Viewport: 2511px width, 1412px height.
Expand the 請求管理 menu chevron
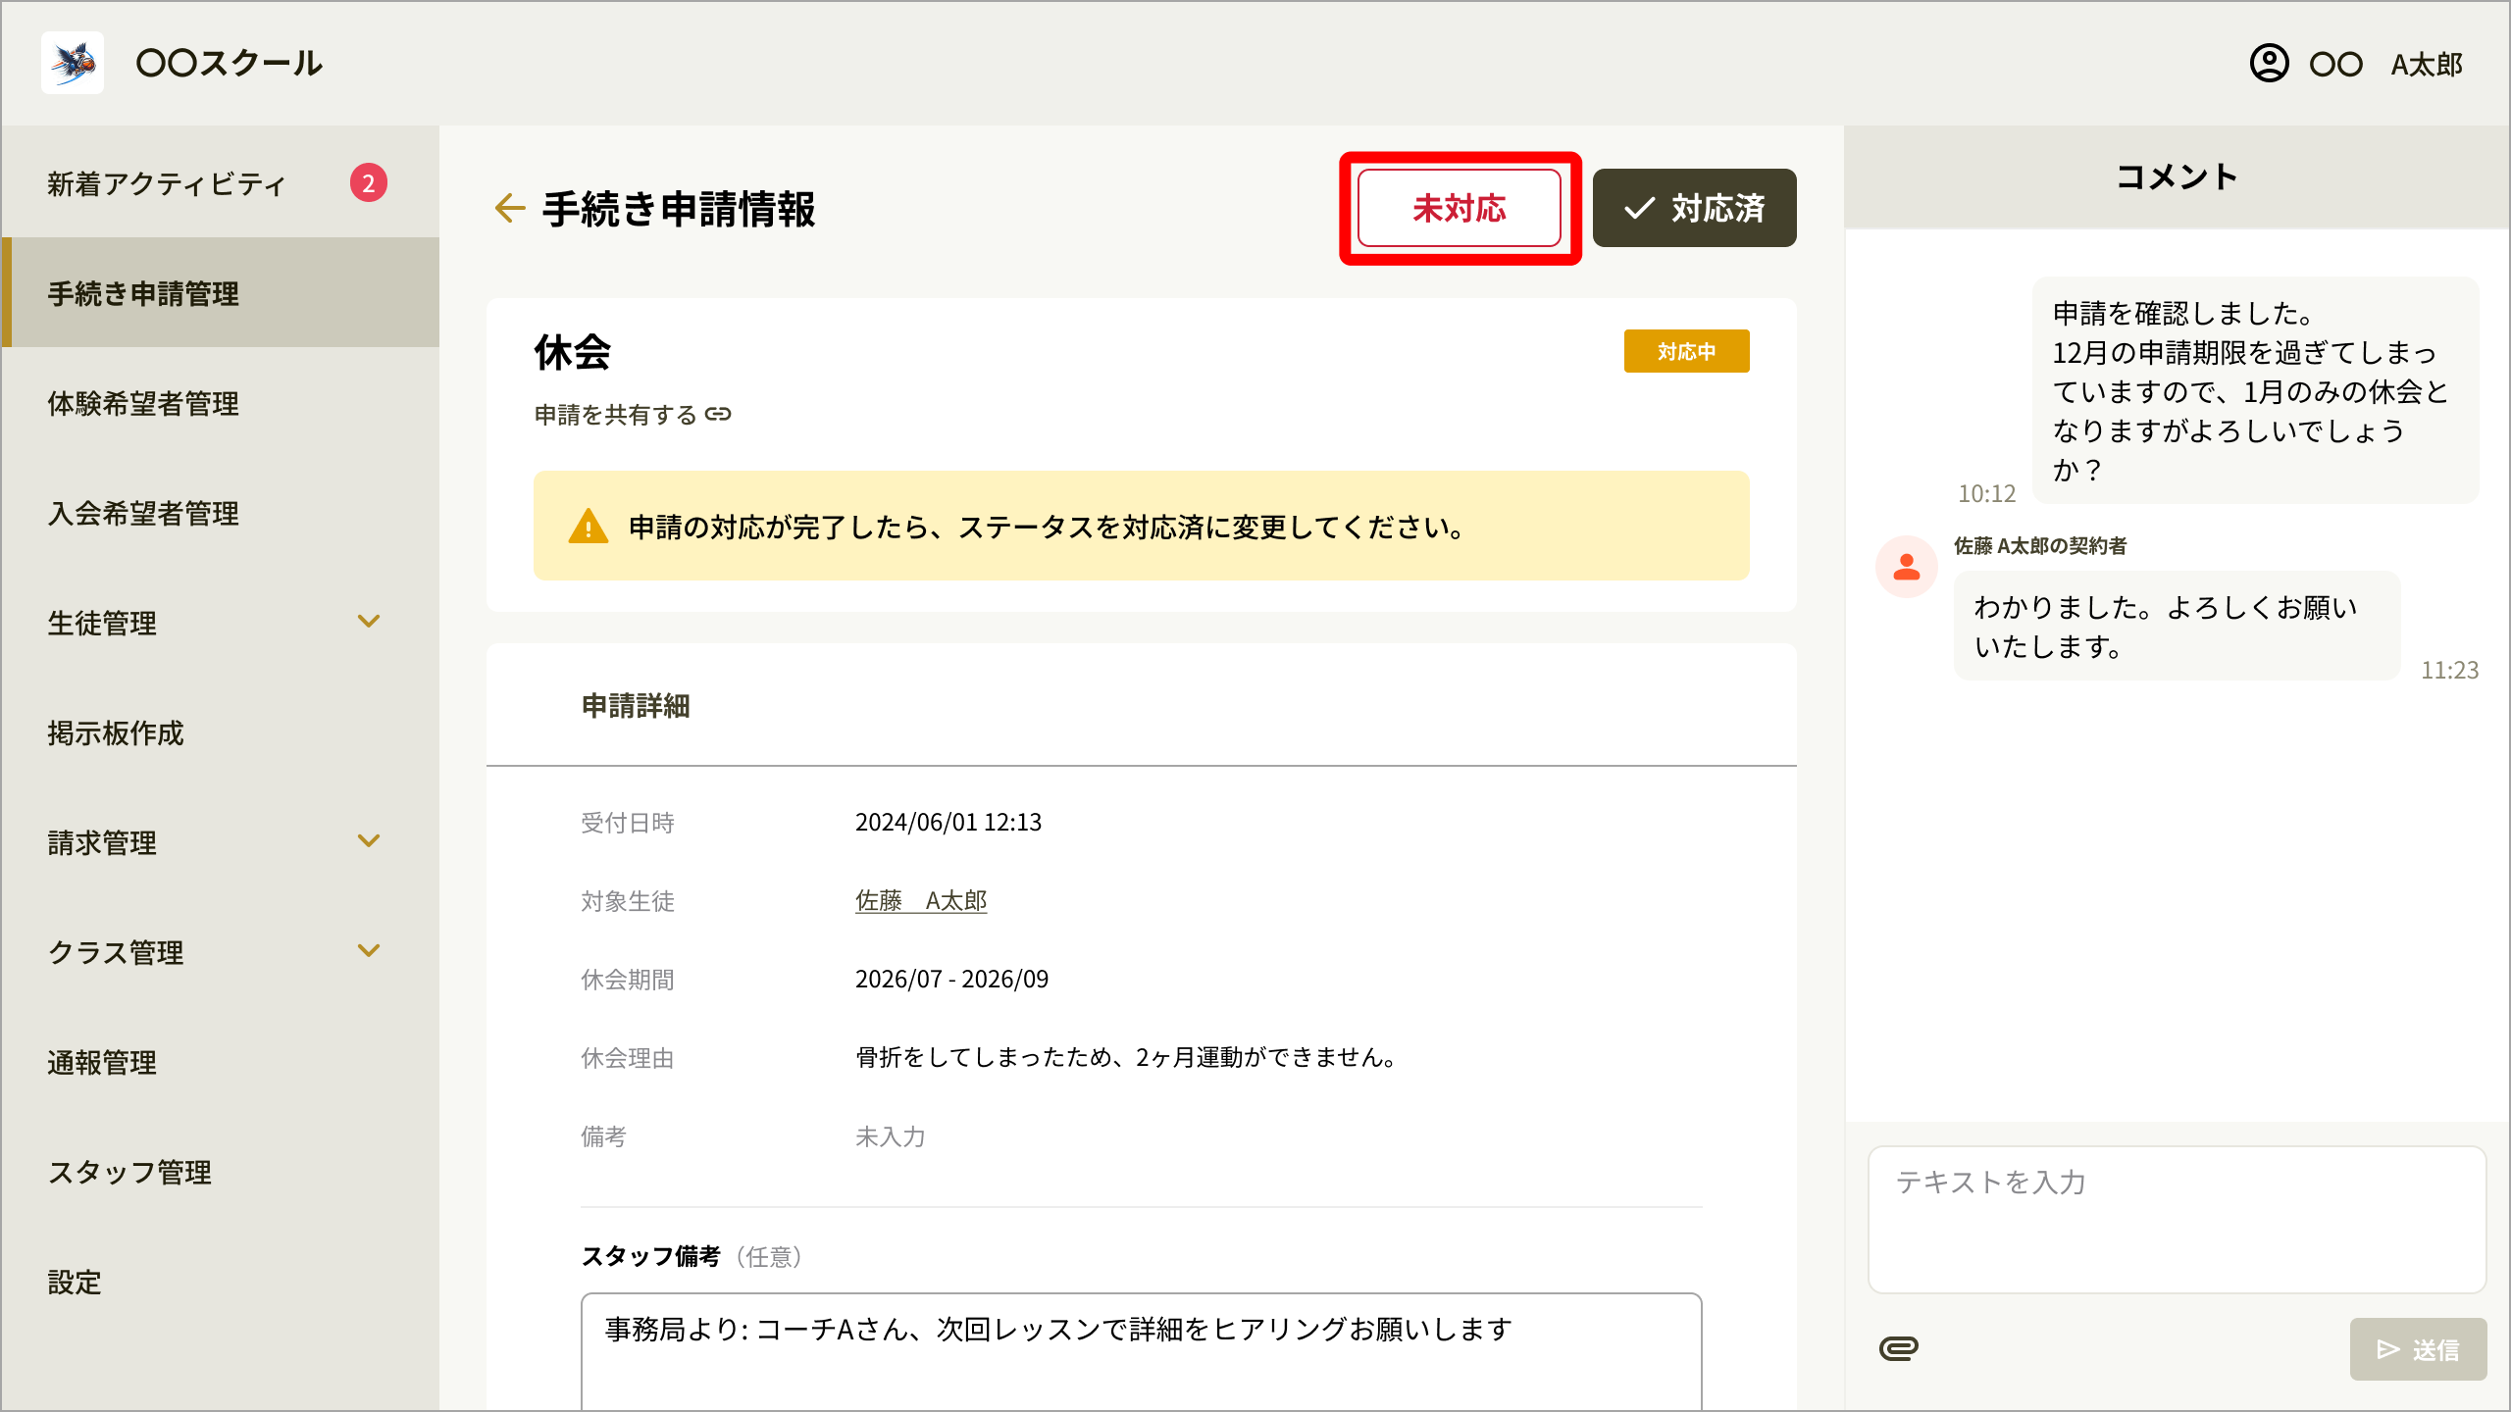tap(369, 841)
